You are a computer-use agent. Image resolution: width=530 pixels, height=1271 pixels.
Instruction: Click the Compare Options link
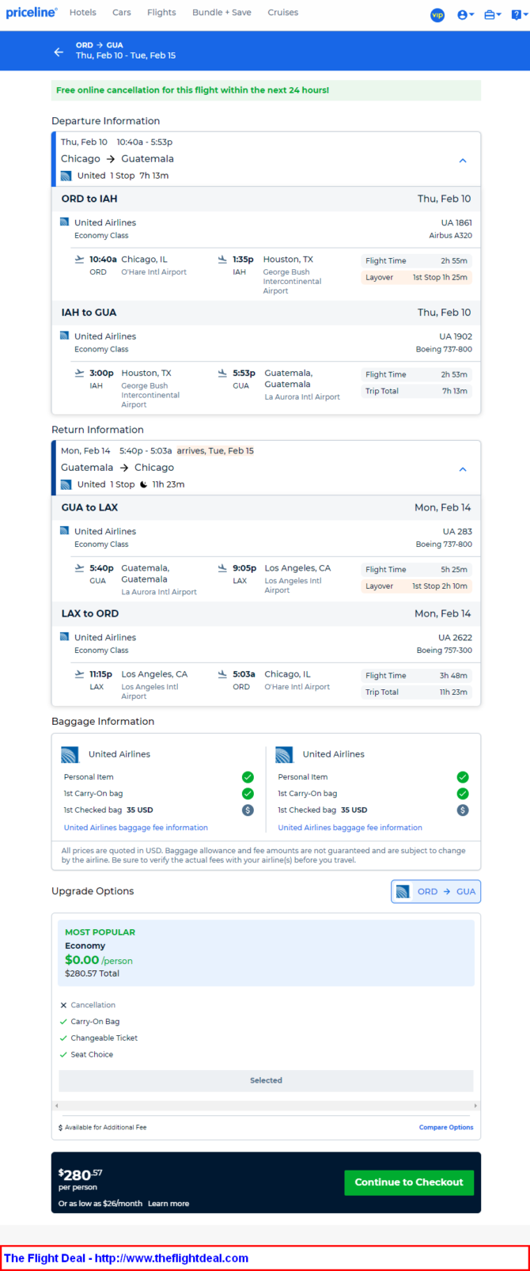coord(446,1127)
